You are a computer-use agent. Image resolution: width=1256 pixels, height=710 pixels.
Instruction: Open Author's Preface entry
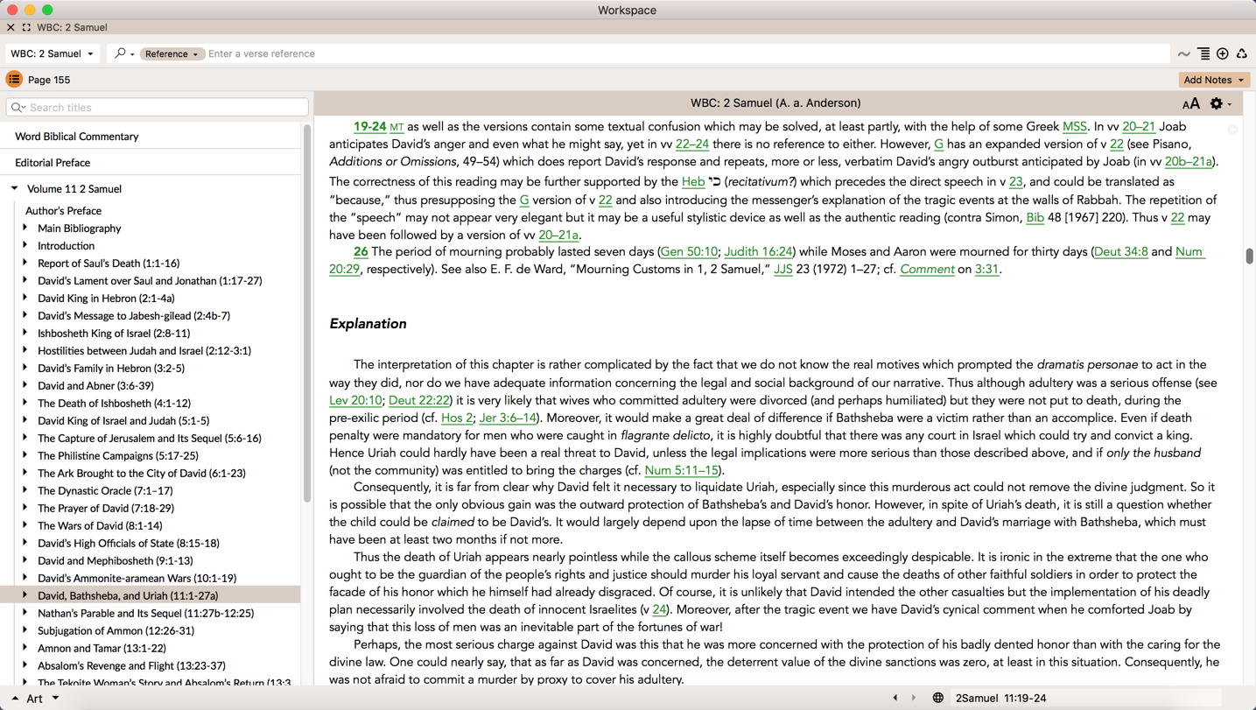click(x=63, y=211)
